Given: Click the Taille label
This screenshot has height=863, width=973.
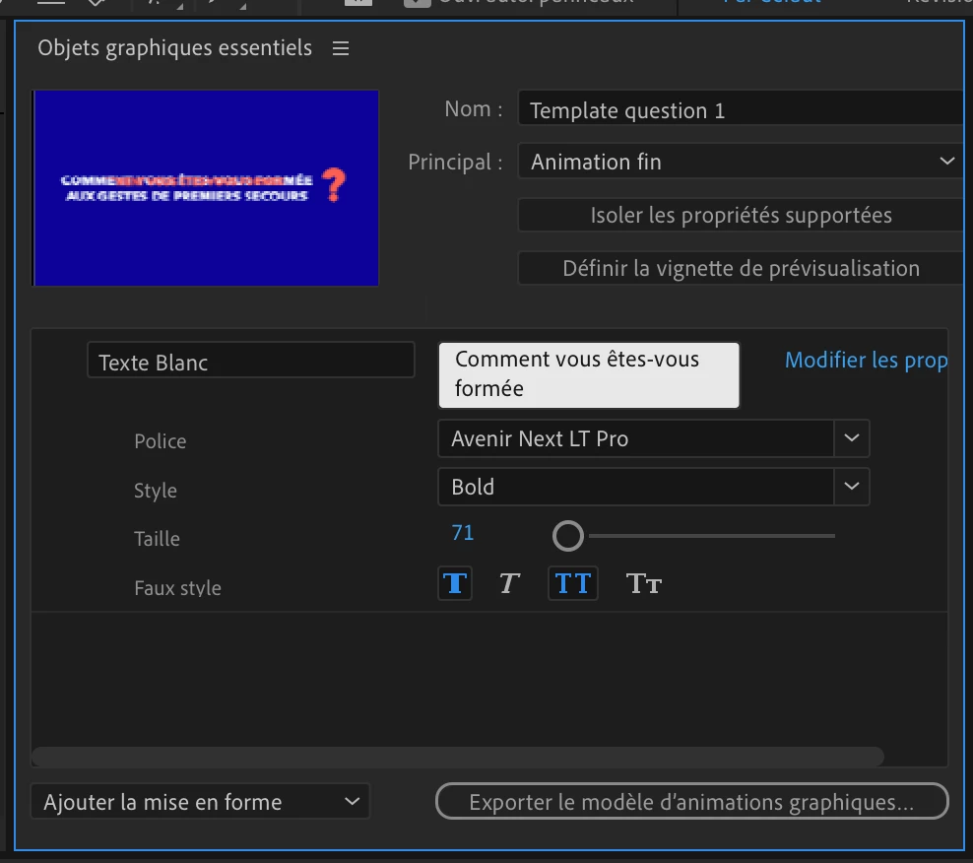Looking at the screenshot, I should point(157,539).
